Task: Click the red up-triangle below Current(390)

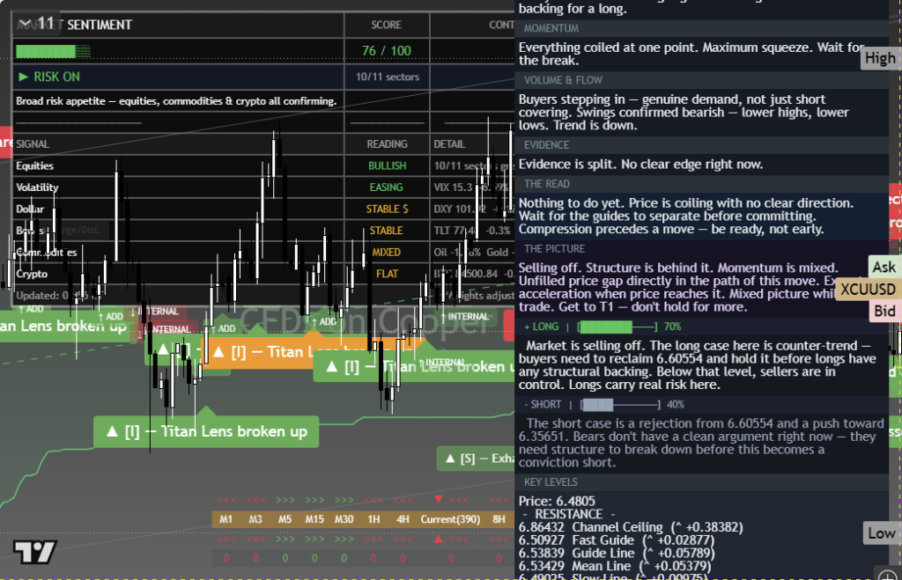Action: [x=439, y=540]
